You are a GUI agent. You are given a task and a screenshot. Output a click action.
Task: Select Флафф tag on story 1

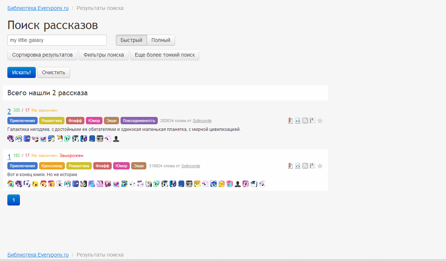click(x=102, y=166)
